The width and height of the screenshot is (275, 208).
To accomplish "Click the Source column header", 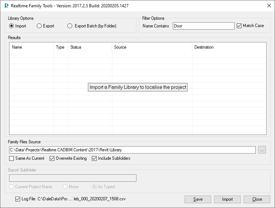I will click(152, 47).
